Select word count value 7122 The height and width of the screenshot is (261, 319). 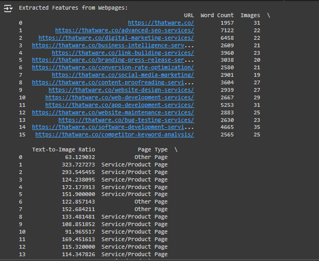point(227,31)
